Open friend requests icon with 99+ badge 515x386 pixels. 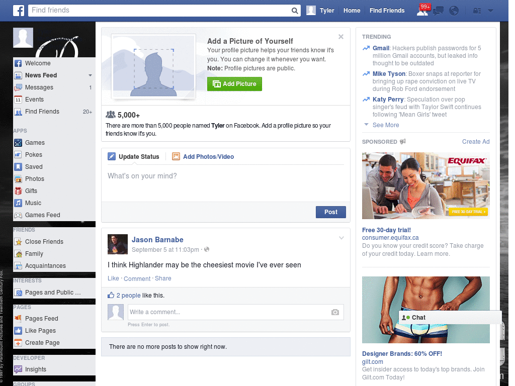(x=423, y=10)
